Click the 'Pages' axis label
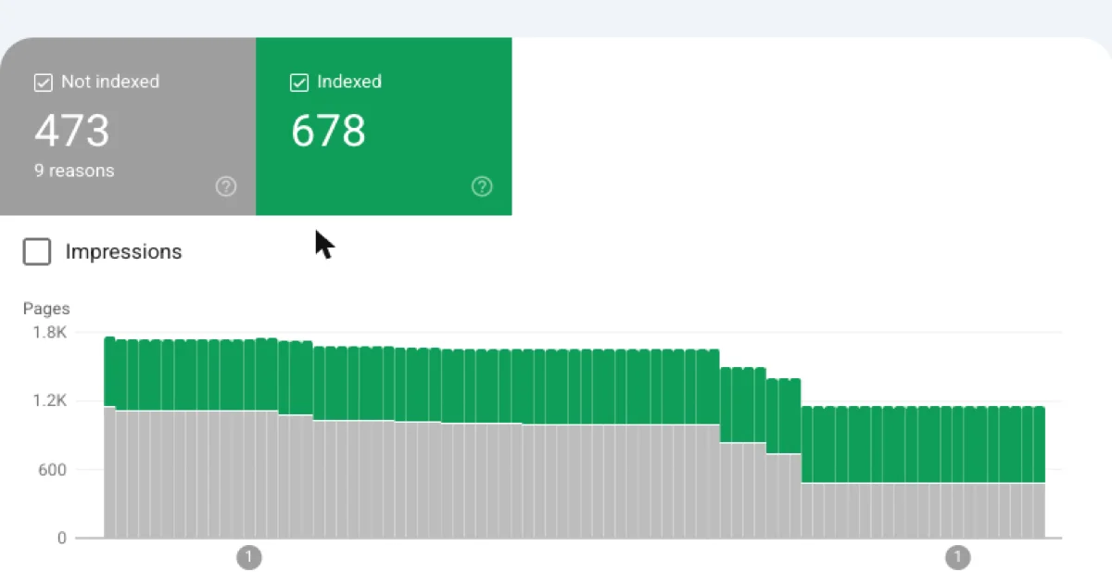This screenshot has height=584, width=1112. coord(46,310)
